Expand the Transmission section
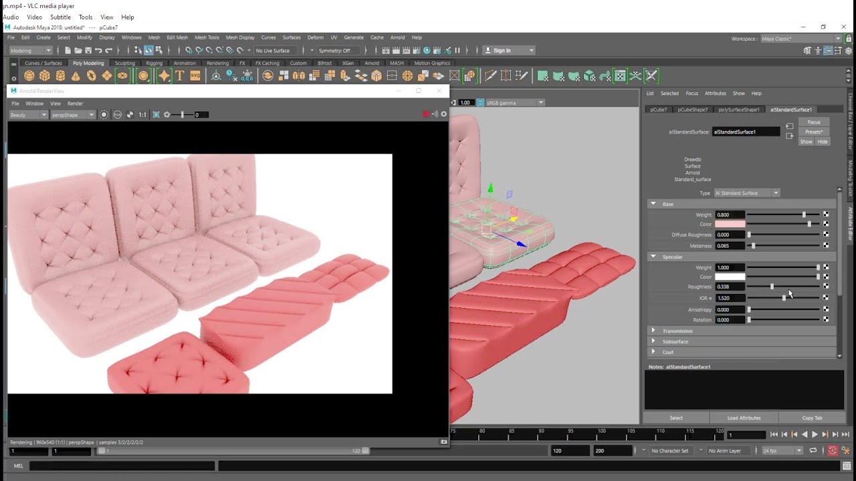The width and height of the screenshot is (856, 481). pos(653,331)
